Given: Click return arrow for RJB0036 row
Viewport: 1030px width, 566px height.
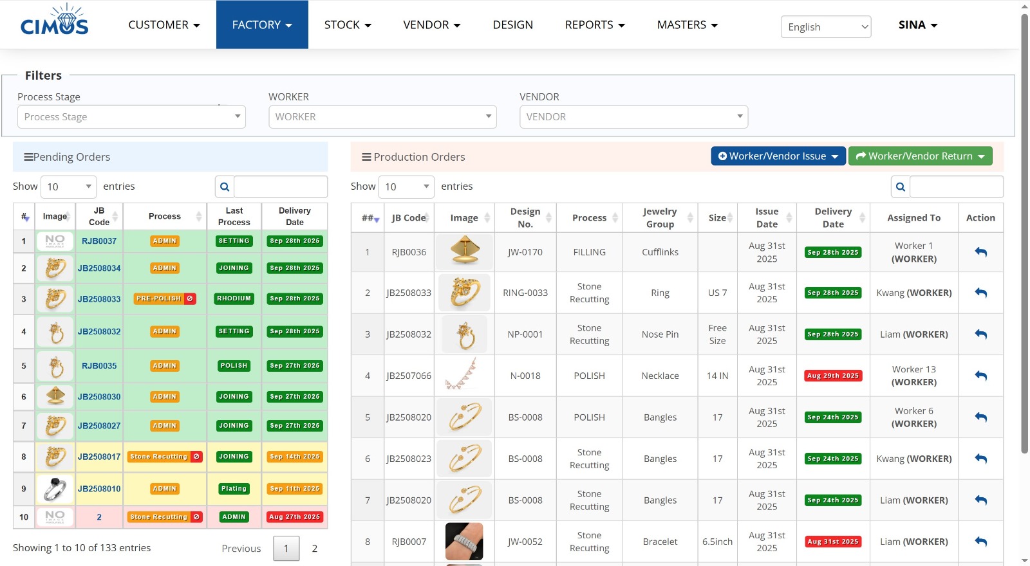Looking at the screenshot, I should point(980,252).
